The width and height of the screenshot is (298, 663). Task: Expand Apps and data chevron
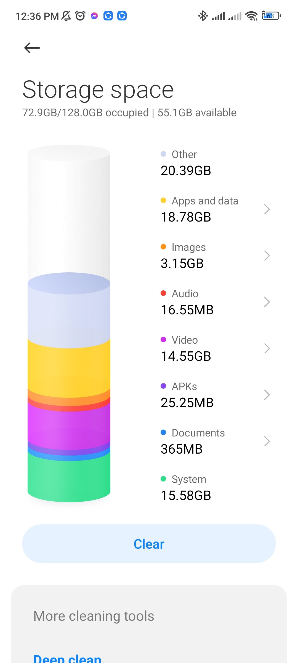pyautogui.click(x=267, y=209)
